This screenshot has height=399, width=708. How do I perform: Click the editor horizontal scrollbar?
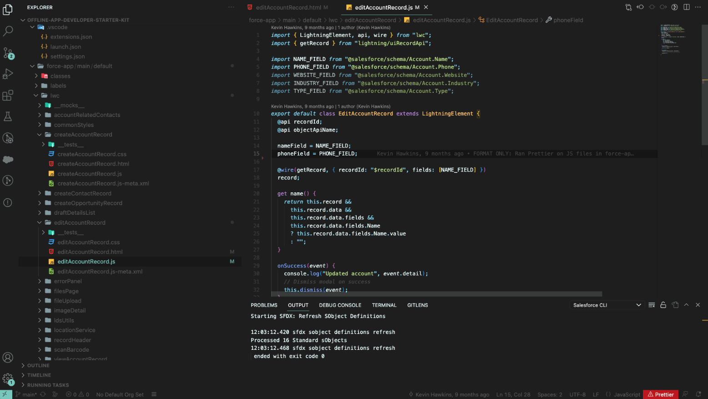click(x=436, y=294)
